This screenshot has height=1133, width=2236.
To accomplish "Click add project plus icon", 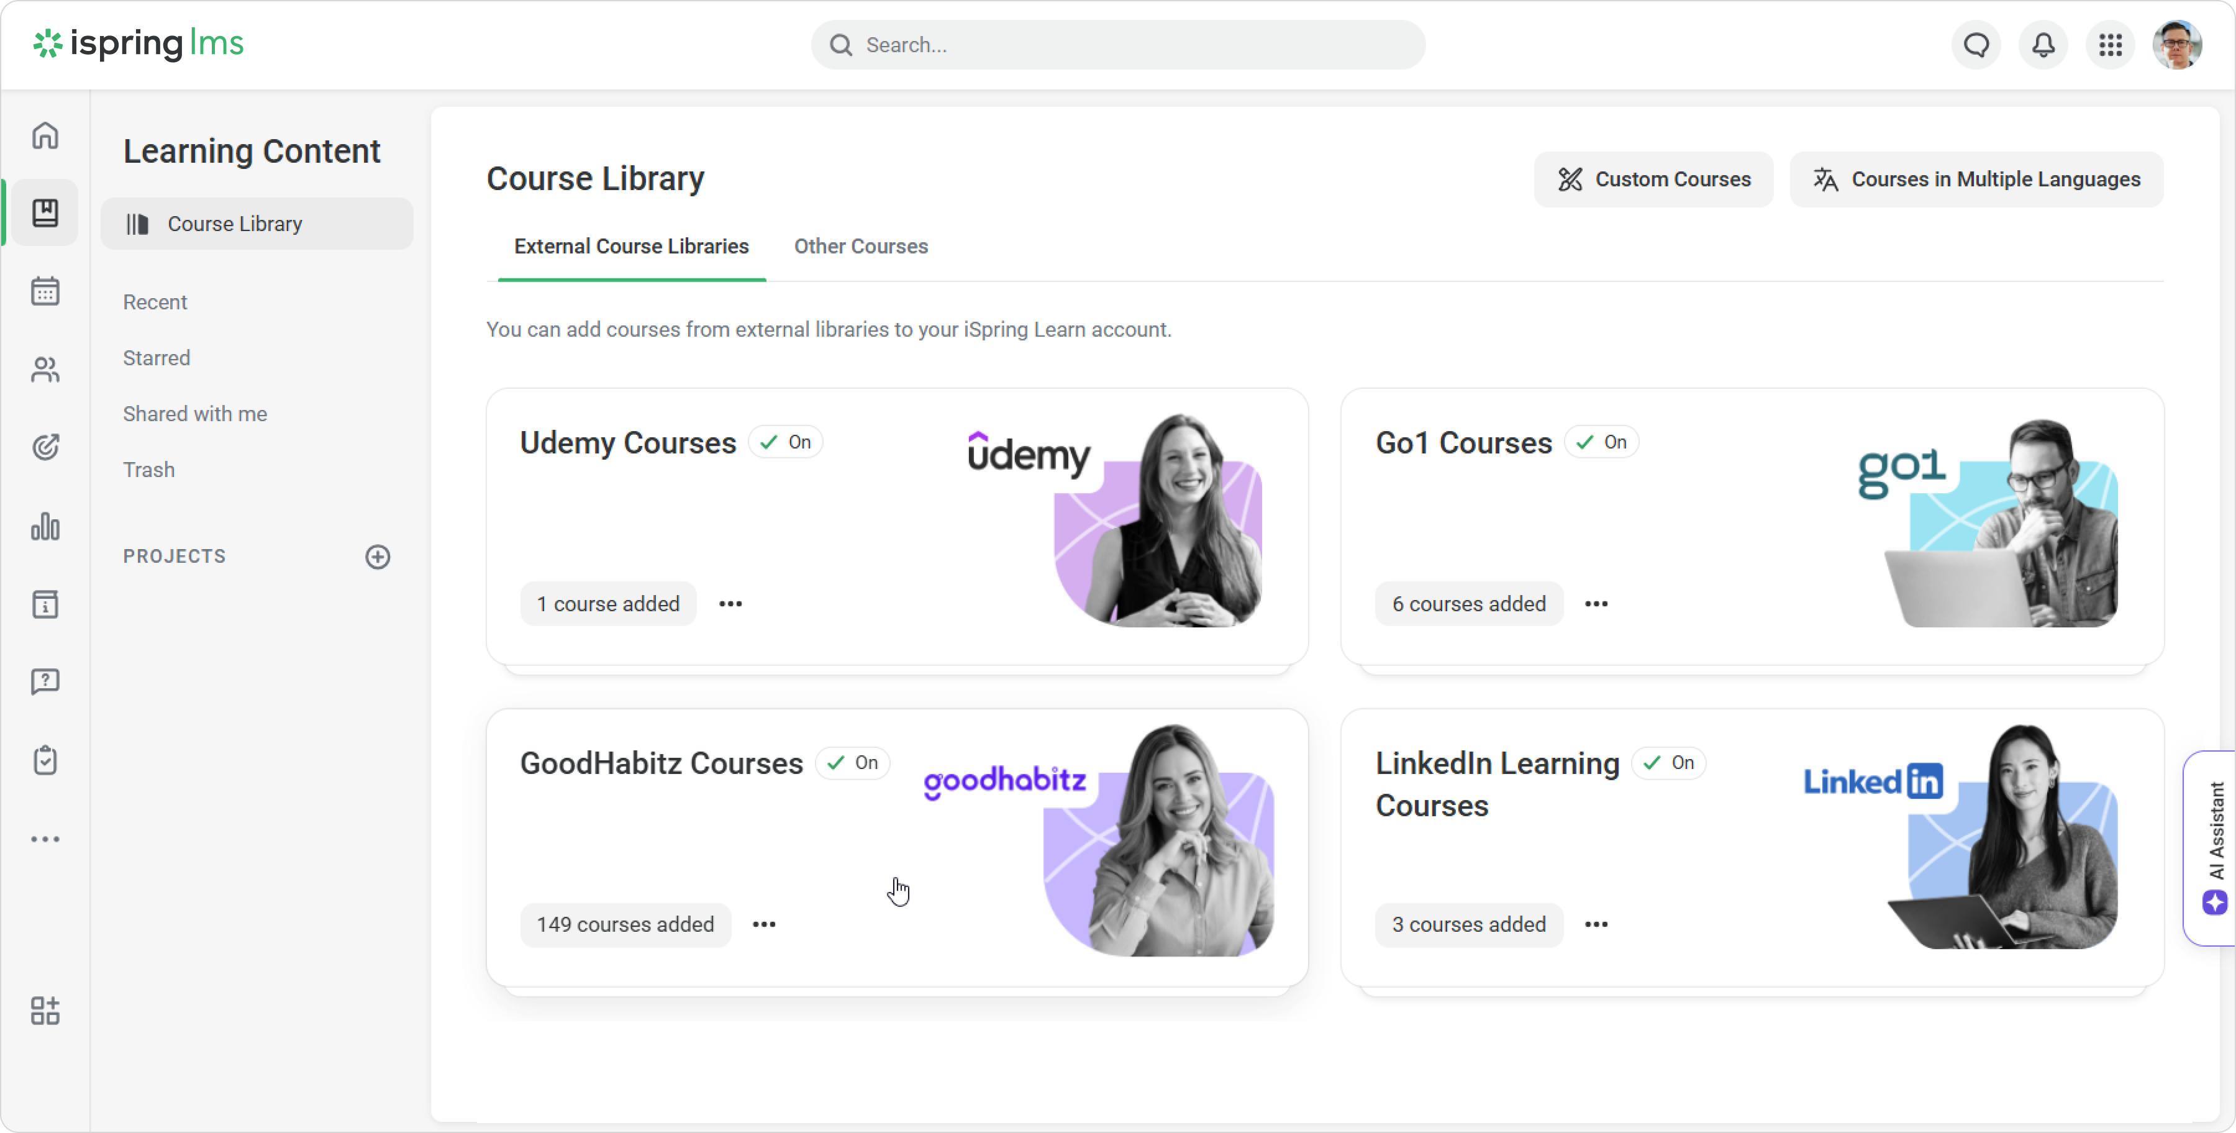I will (378, 557).
